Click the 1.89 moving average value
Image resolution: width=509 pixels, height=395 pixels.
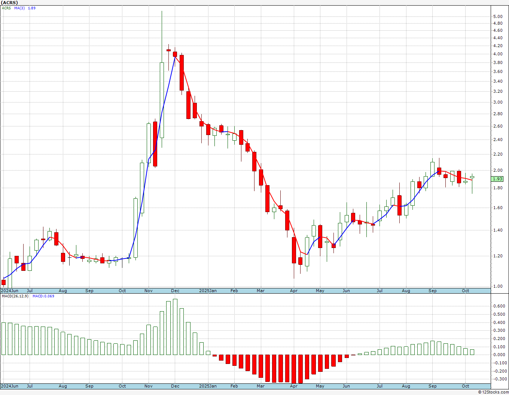tap(32, 8)
